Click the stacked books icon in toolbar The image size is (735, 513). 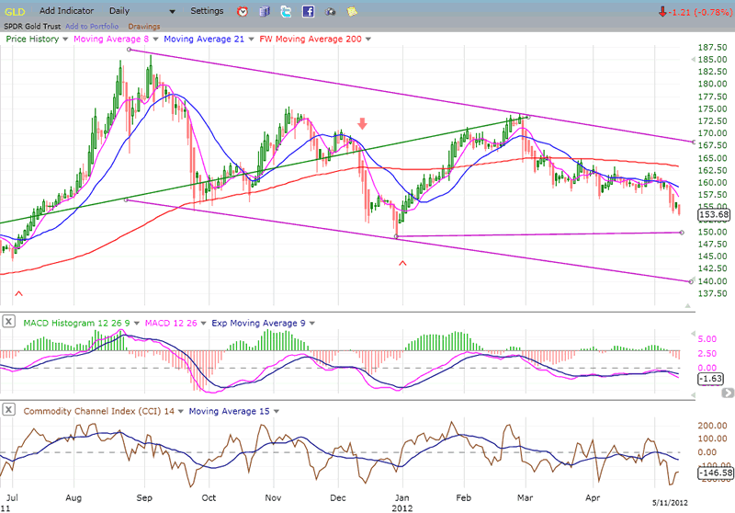(x=265, y=12)
